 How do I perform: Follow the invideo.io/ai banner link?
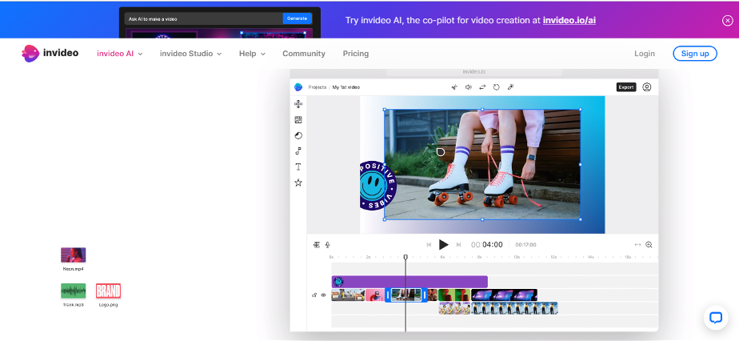[569, 20]
